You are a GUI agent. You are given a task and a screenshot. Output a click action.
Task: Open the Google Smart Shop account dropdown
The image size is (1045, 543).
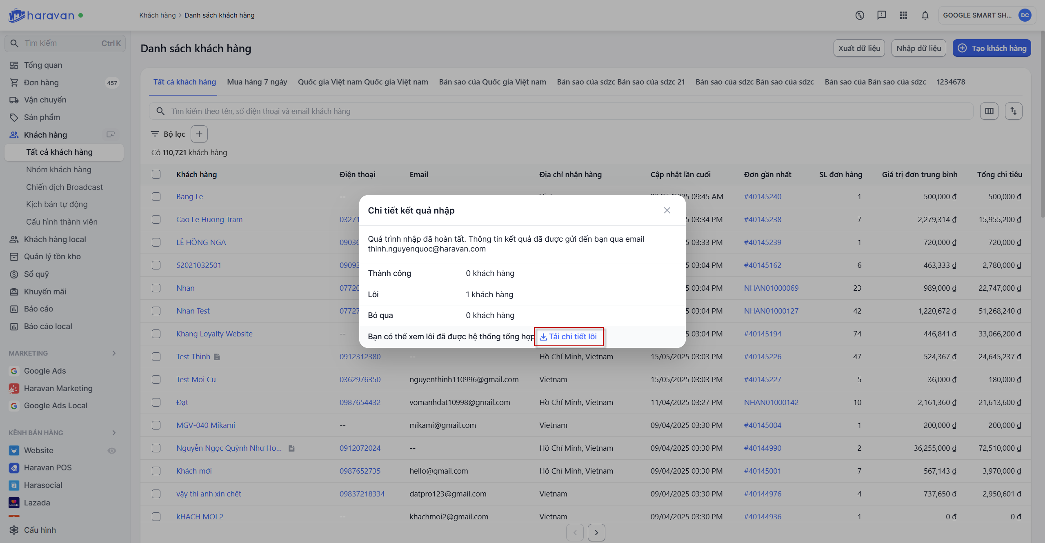pos(987,16)
